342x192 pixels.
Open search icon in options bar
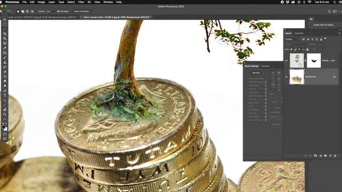(329, 12)
